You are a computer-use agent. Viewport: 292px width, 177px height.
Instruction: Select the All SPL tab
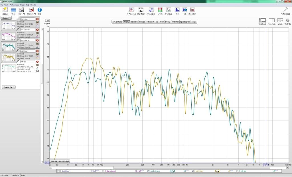click(x=126, y=22)
